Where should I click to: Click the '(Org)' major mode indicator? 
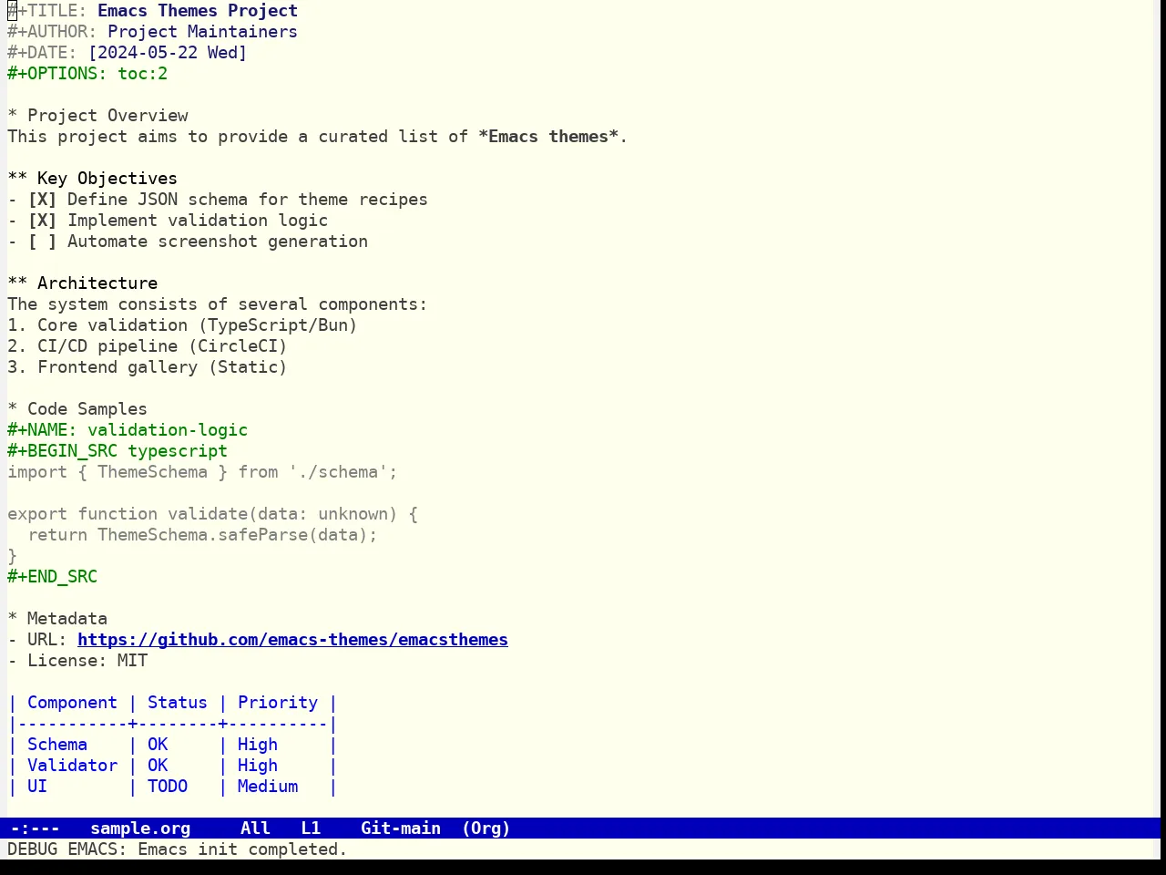(x=486, y=829)
